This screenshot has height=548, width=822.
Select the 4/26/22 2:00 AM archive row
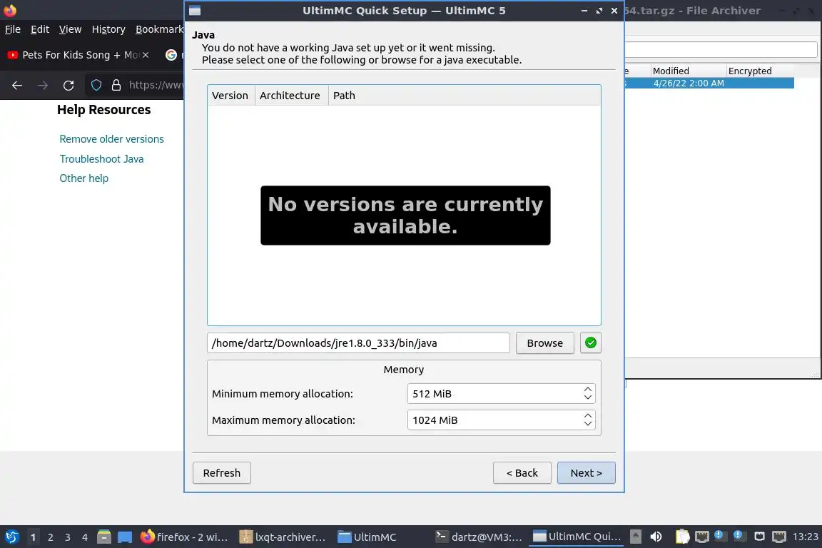(709, 83)
